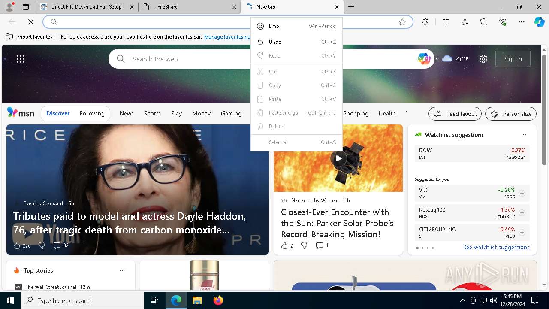Screen dimensions: 549x309
Task: Open Watchlist suggestions more options
Action: (x=524, y=135)
